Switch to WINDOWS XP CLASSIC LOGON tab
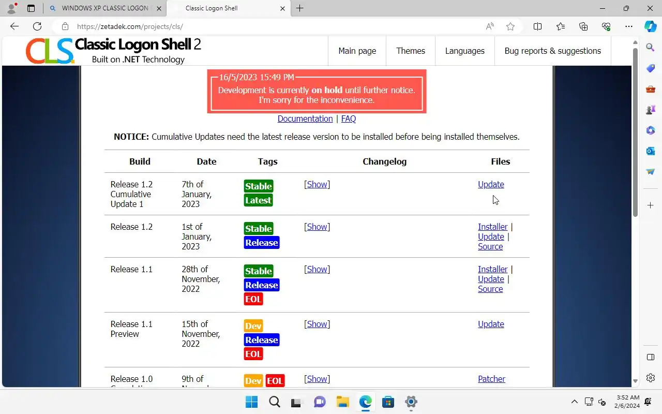The width and height of the screenshot is (662, 414). click(105, 8)
